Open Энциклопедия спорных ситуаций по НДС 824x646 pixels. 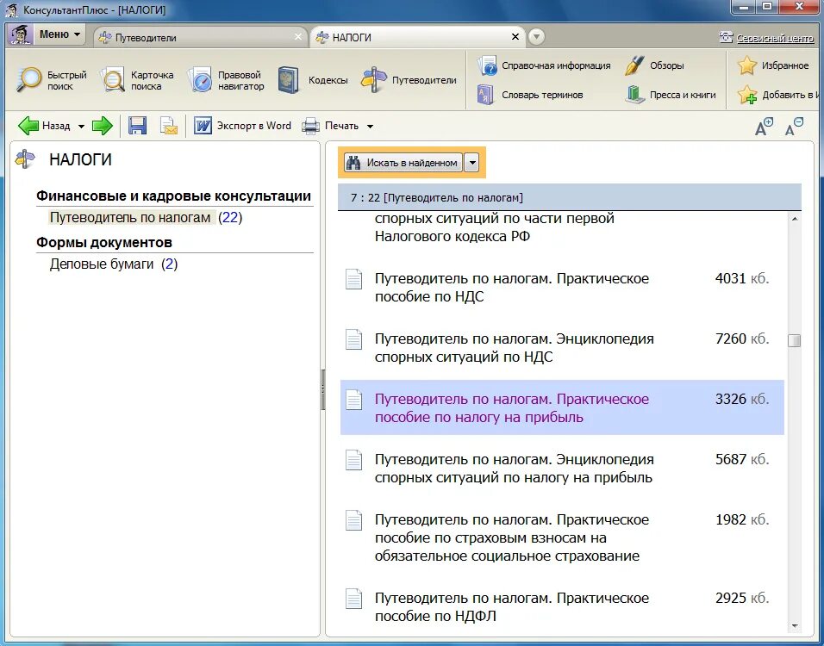coord(514,348)
